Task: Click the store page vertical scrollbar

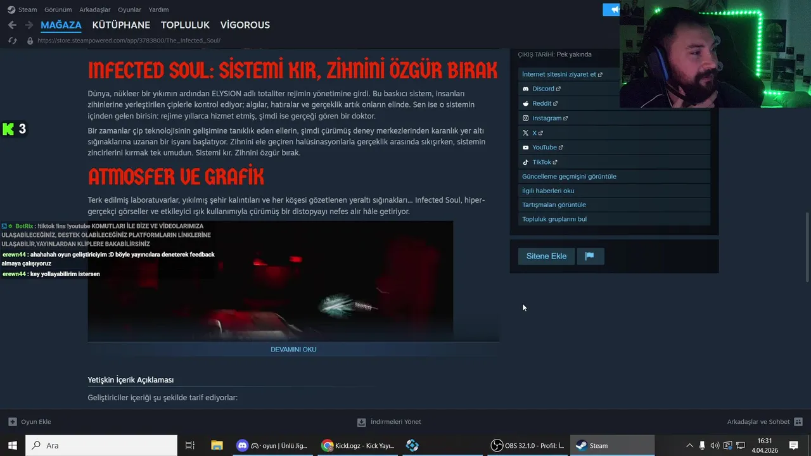Action: [807, 247]
